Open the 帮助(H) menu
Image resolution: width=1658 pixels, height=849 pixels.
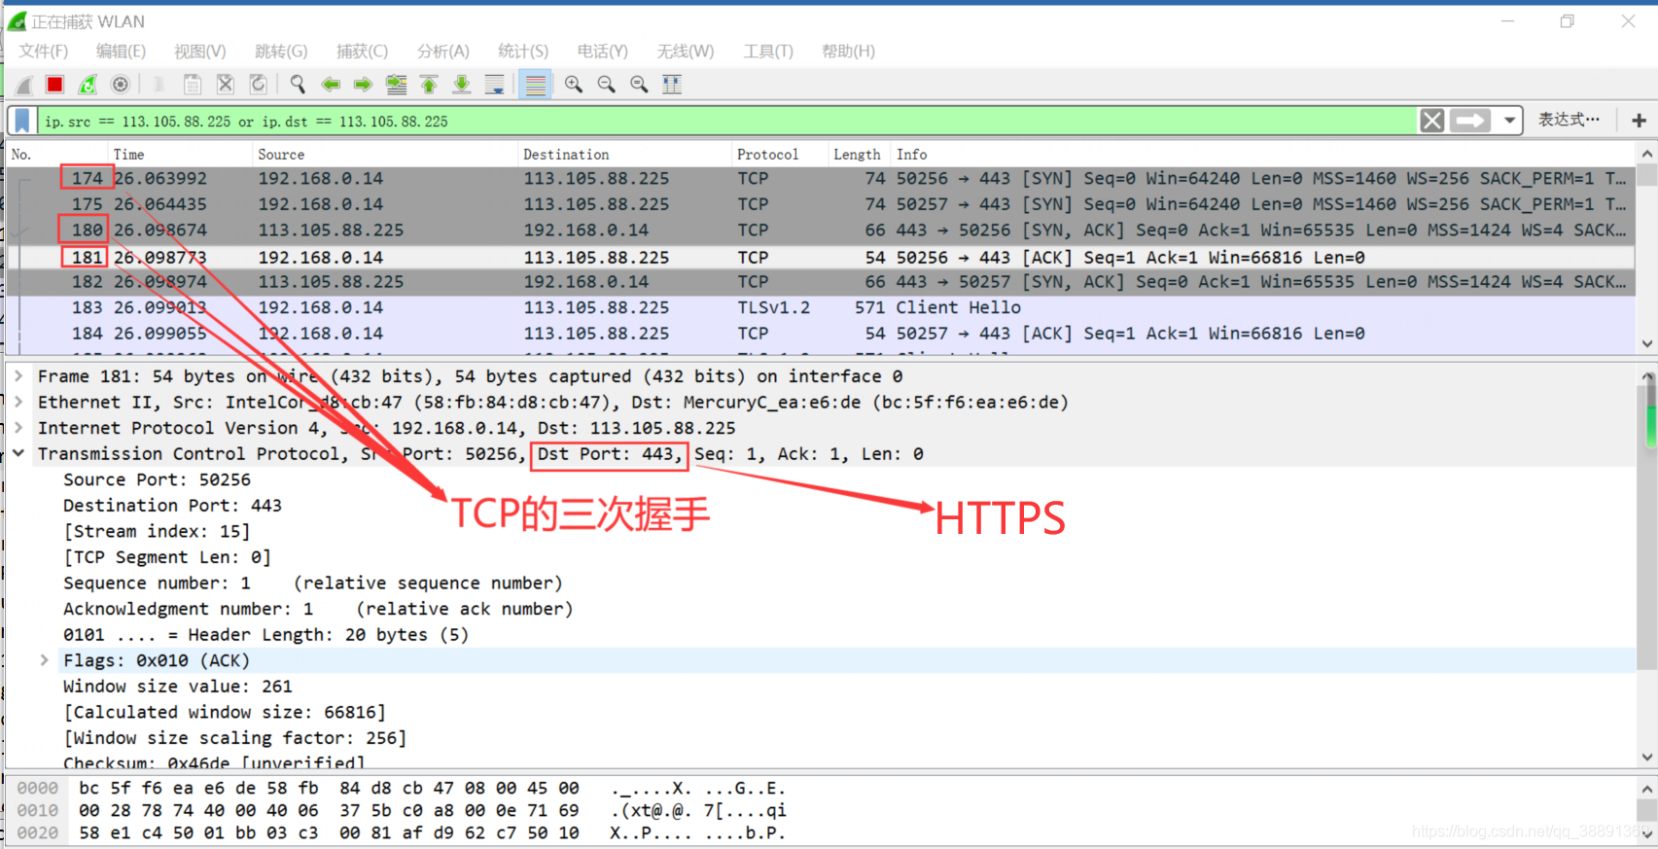pyautogui.click(x=848, y=52)
